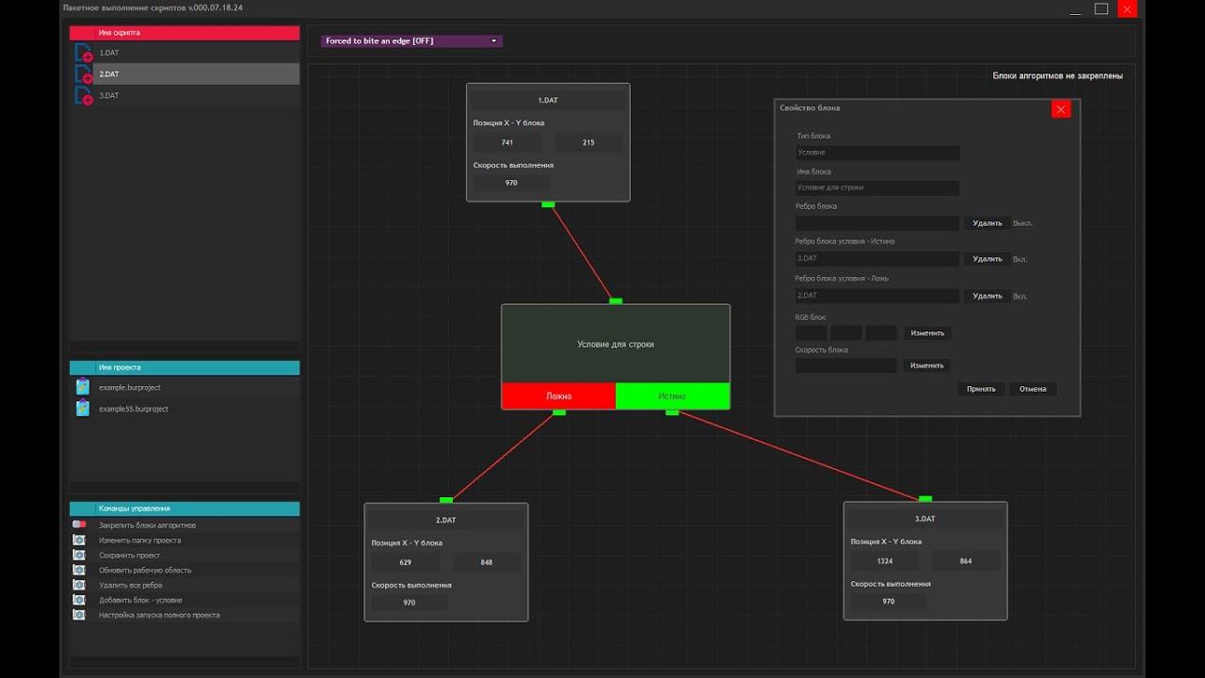Click the script icon beside 1.DAT
The width and height of the screenshot is (1205, 678).
pyautogui.click(x=83, y=53)
